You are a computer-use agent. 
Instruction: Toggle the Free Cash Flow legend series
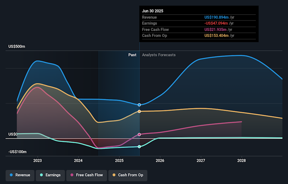click(87, 175)
